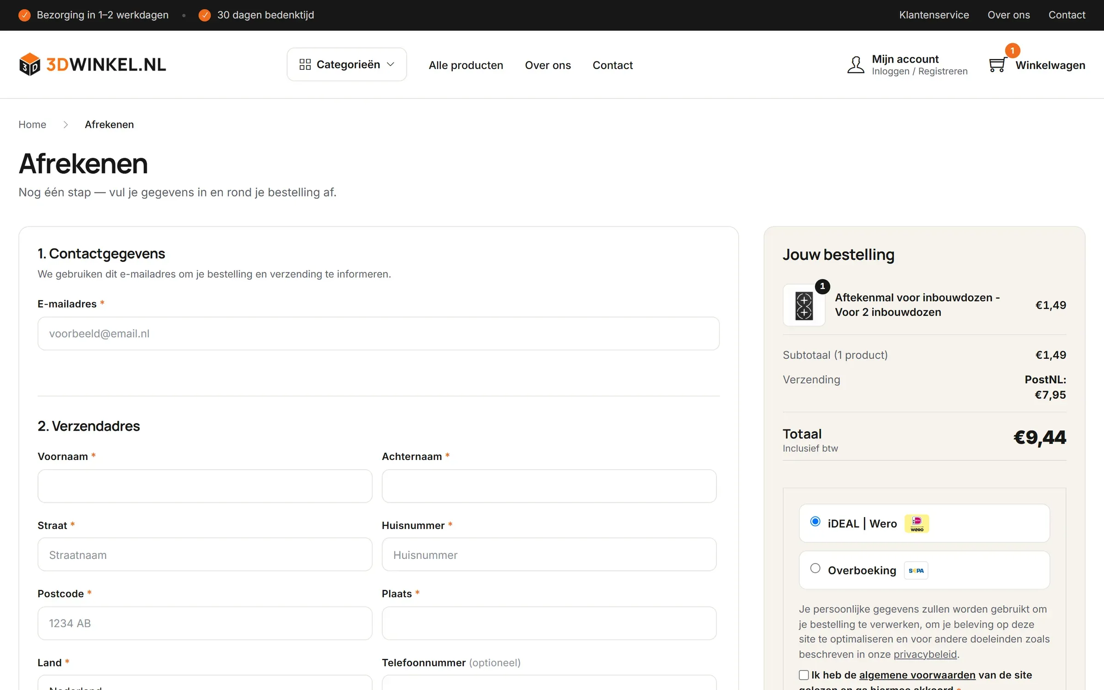Open Alle producten in the navigation

click(x=466, y=65)
